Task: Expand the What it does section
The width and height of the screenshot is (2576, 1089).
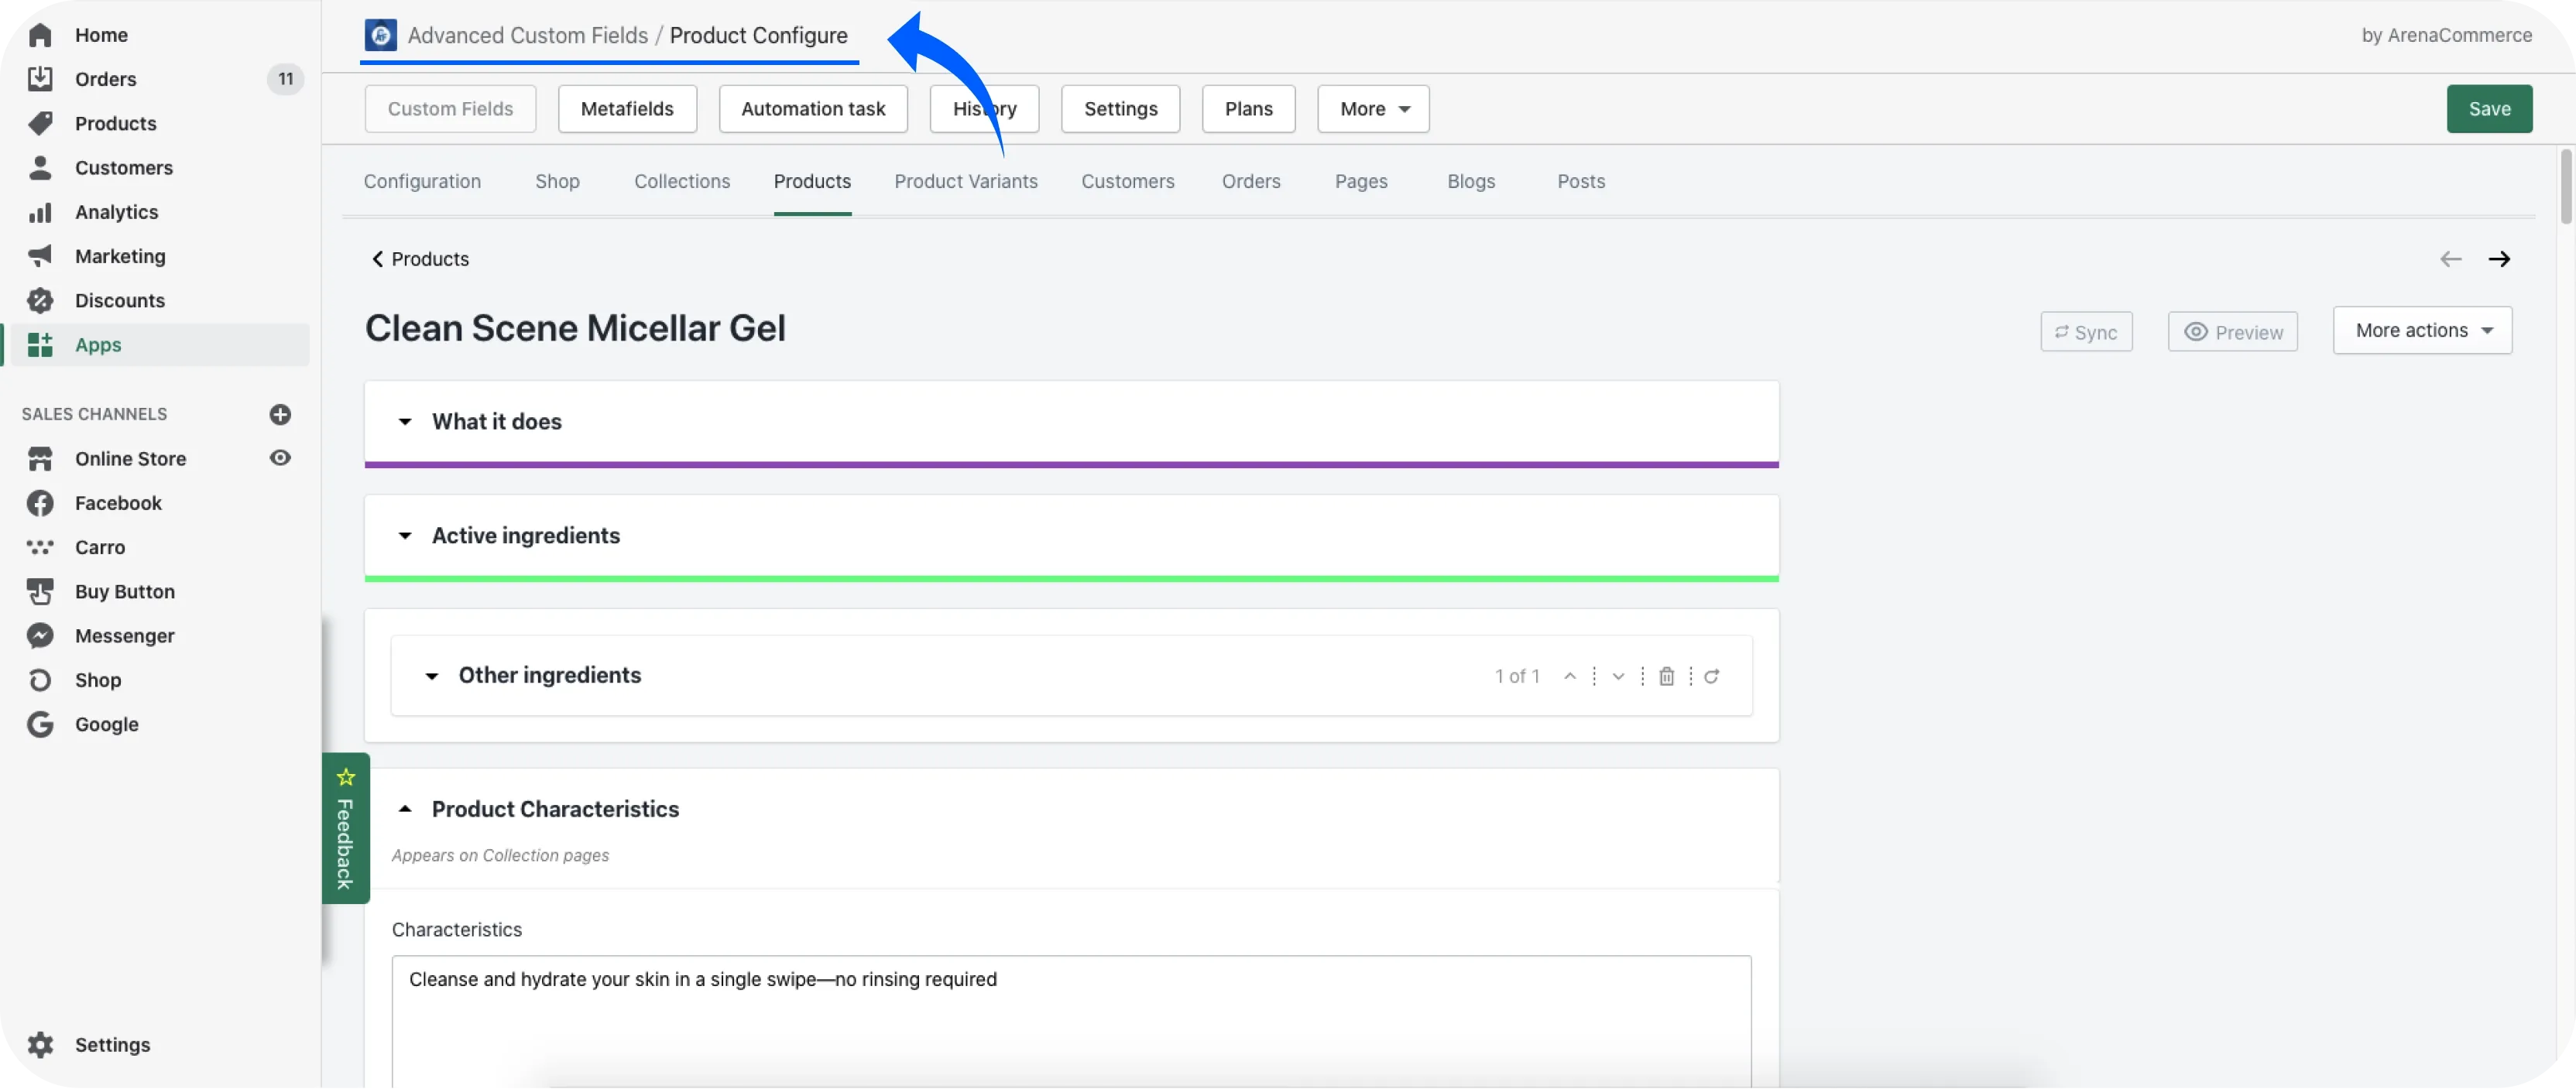Action: (405, 422)
